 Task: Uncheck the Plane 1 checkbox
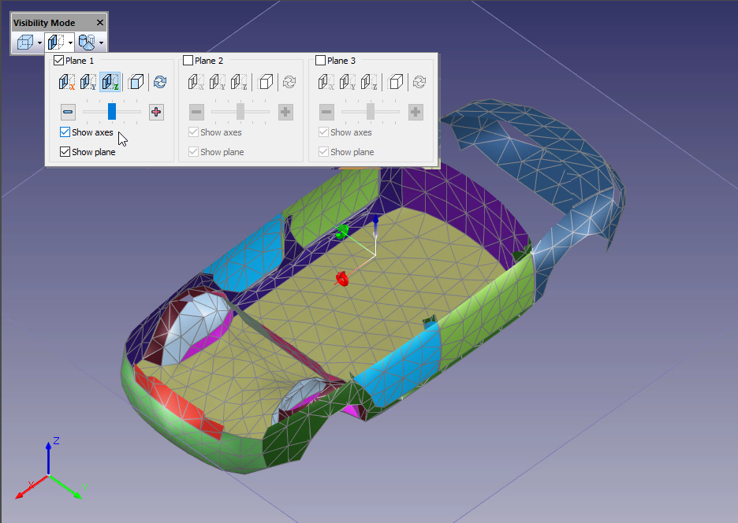tap(59, 61)
